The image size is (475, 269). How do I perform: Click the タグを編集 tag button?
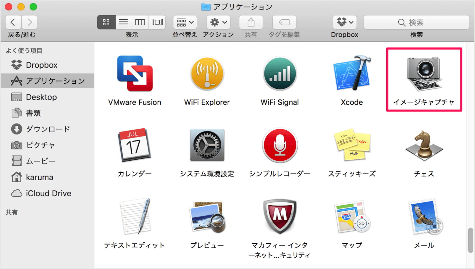(x=284, y=22)
